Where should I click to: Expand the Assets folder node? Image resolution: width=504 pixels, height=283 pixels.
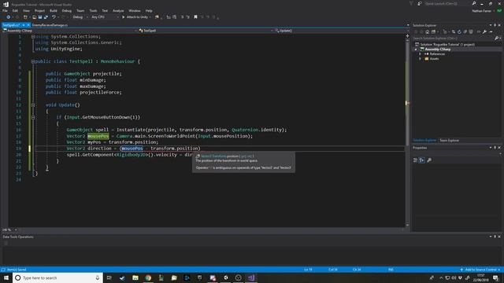420,59
